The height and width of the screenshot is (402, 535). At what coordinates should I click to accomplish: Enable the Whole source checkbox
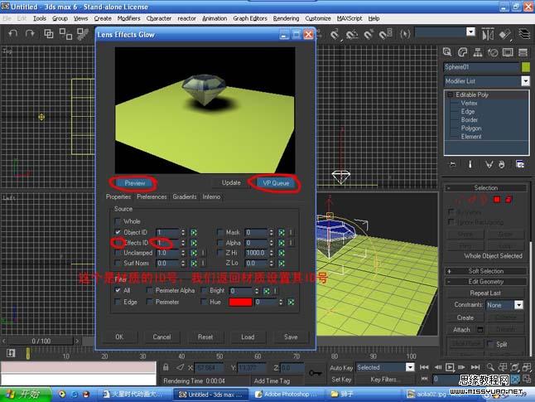(x=118, y=221)
